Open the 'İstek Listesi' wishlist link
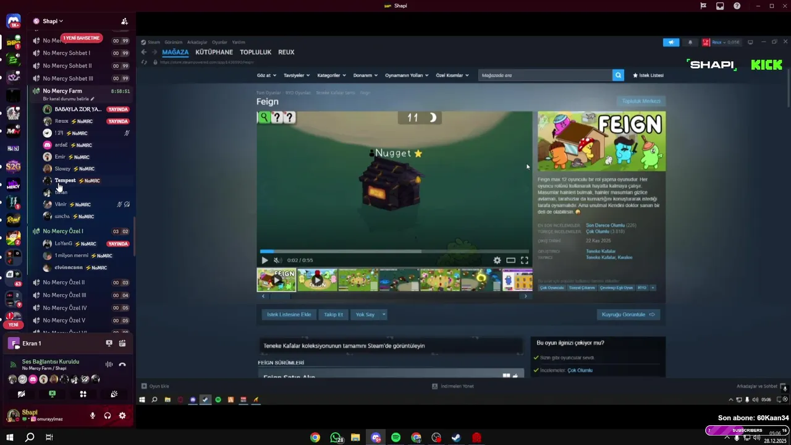Image resolution: width=791 pixels, height=445 pixels. click(x=648, y=75)
